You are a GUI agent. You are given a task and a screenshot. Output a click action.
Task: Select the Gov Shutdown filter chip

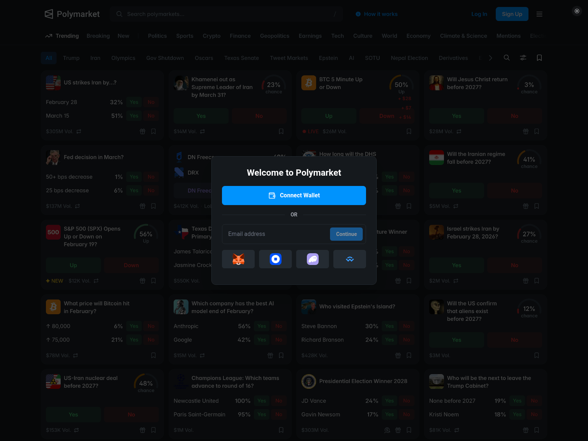coord(165,58)
